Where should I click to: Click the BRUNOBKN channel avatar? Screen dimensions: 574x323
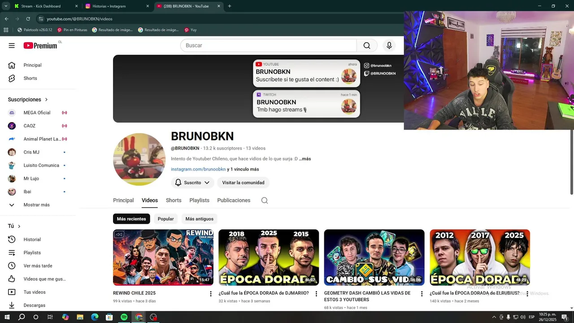[x=139, y=159]
